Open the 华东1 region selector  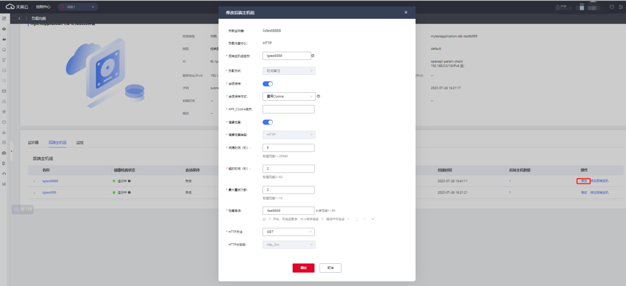[x=78, y=7]
